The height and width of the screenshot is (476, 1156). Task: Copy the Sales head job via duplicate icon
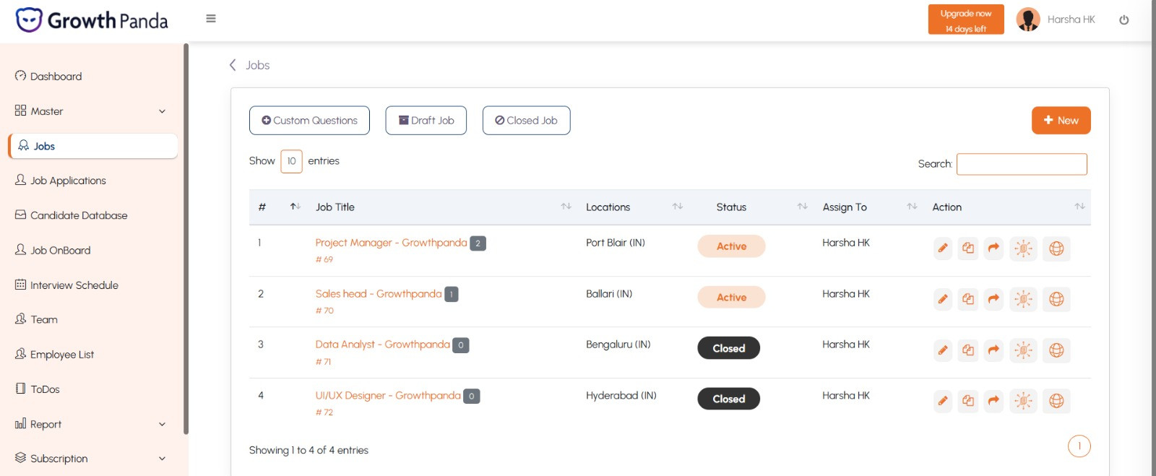[x=968, y=299]
